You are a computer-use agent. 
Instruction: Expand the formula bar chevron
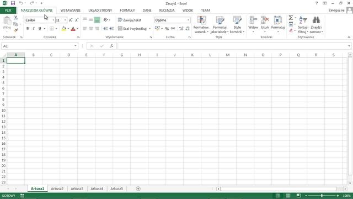click(x=349, y=46)
